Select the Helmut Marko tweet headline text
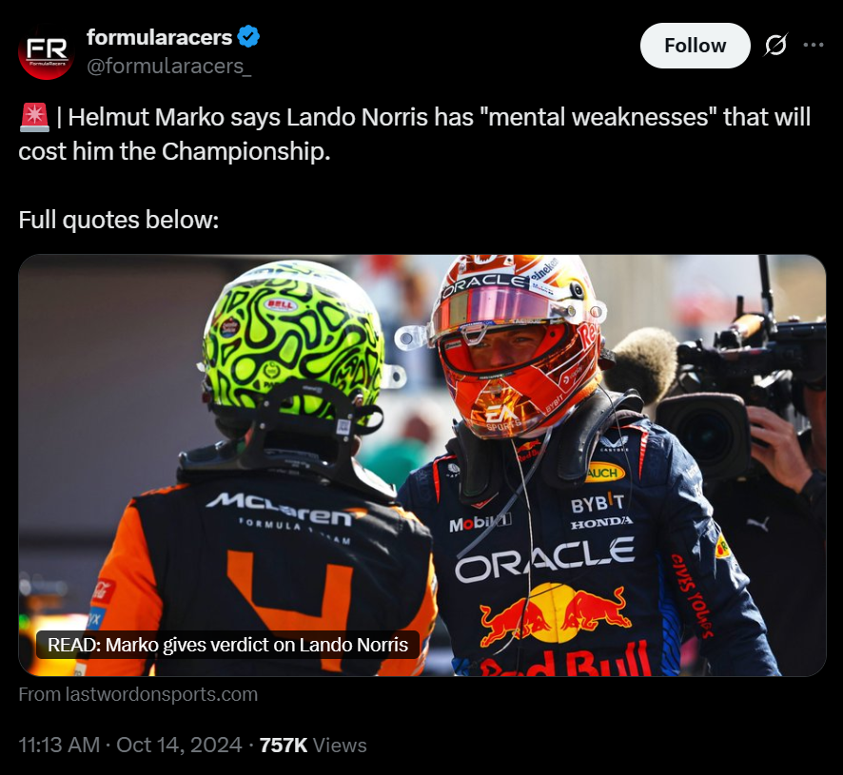Screen dimensions: 843x775 tap(414, 134)
